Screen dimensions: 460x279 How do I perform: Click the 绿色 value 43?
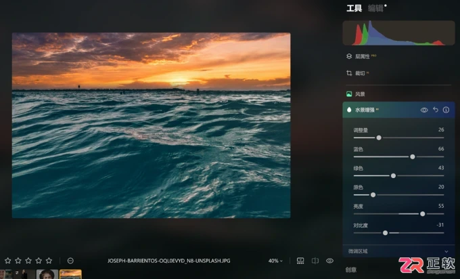[441, 168]
